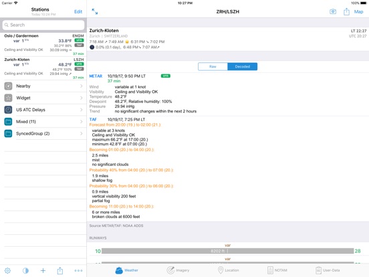Tap the TAF label link
The height and width of the screenshot is (277, 369).
93,119
